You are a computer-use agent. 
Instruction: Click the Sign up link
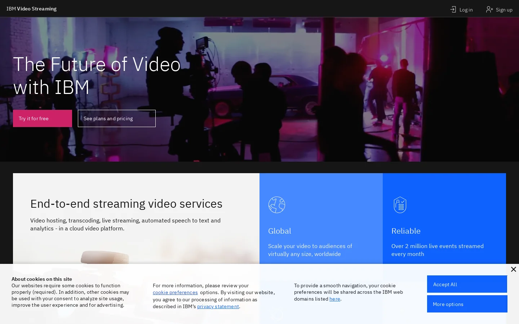(x=499, y=10)
